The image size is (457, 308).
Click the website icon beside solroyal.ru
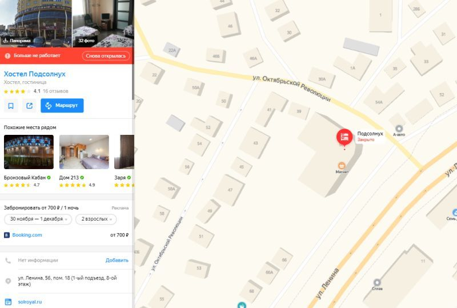coord(8,302)
